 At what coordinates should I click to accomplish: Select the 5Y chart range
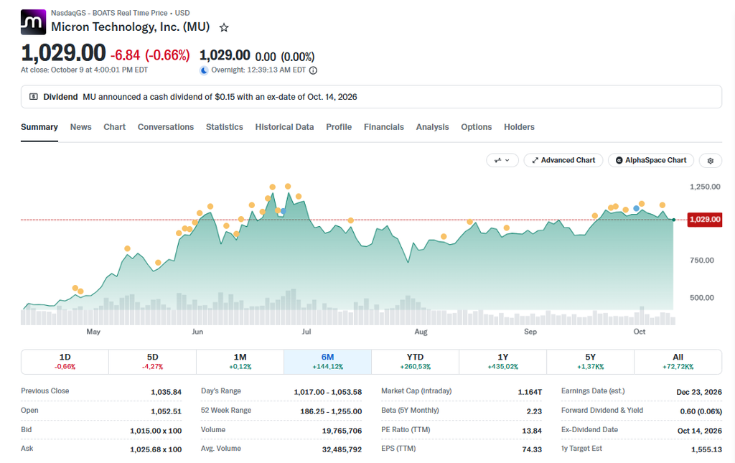(591, 361)
